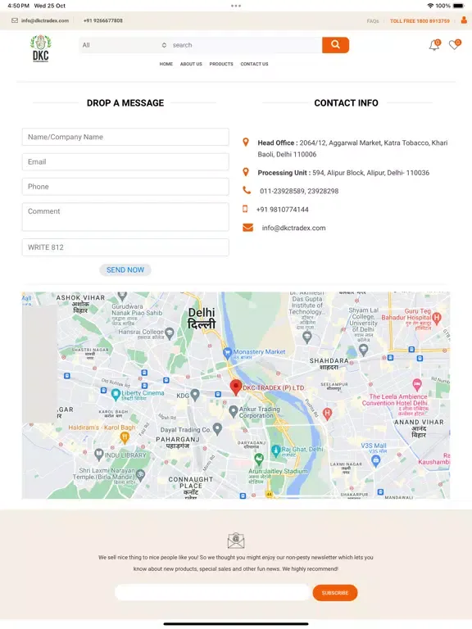472x629 pixels.
Task: Open the Home menu item
Action: click(x=166, y=64)
